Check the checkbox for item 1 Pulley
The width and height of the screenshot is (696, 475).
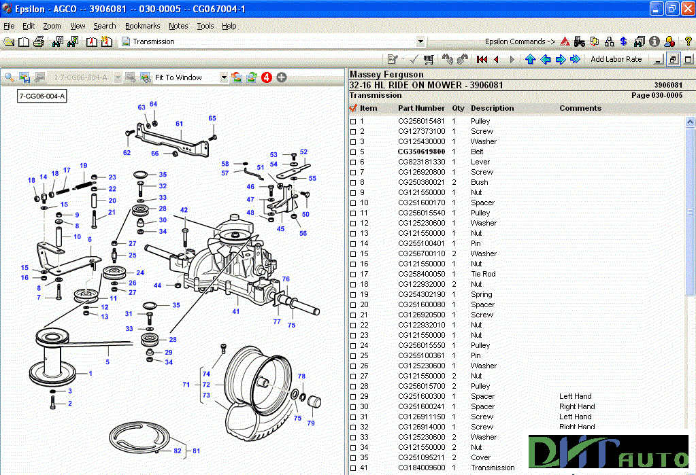(352, 121)
